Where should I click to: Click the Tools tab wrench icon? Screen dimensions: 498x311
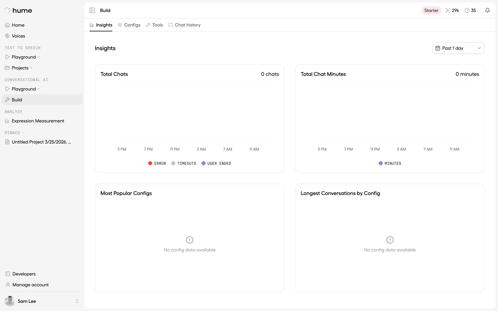pos(148,25)
